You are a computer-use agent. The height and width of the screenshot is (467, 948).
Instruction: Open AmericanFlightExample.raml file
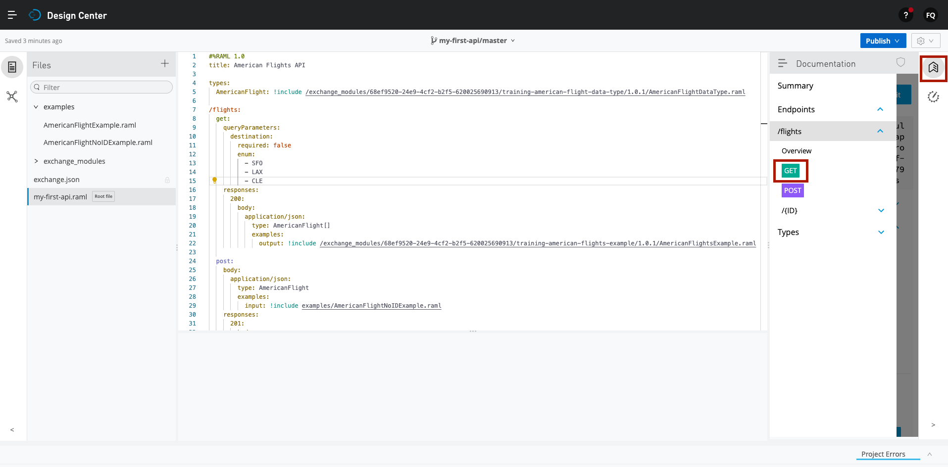click(90, 125)
